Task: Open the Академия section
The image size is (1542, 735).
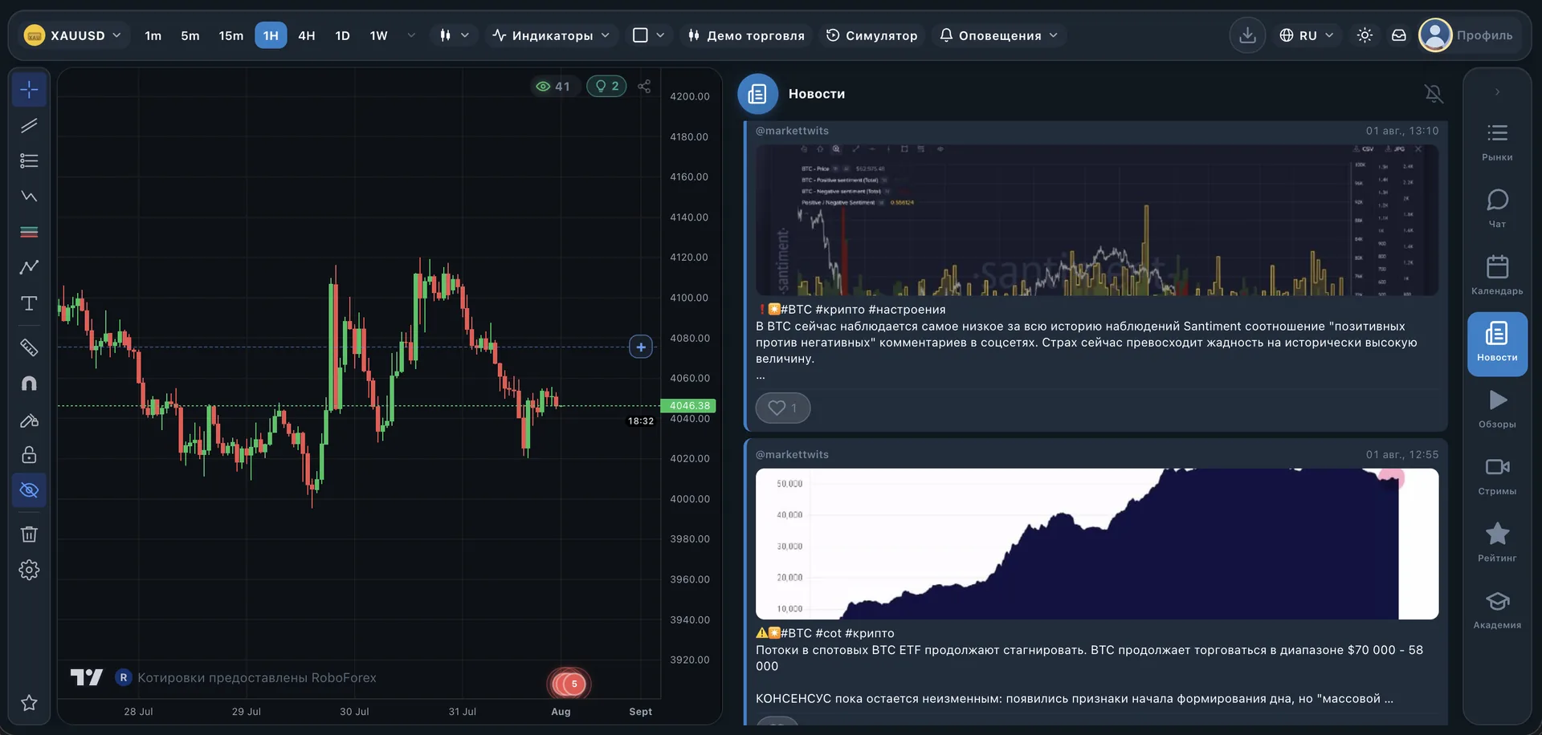Action: [1497, 610]
